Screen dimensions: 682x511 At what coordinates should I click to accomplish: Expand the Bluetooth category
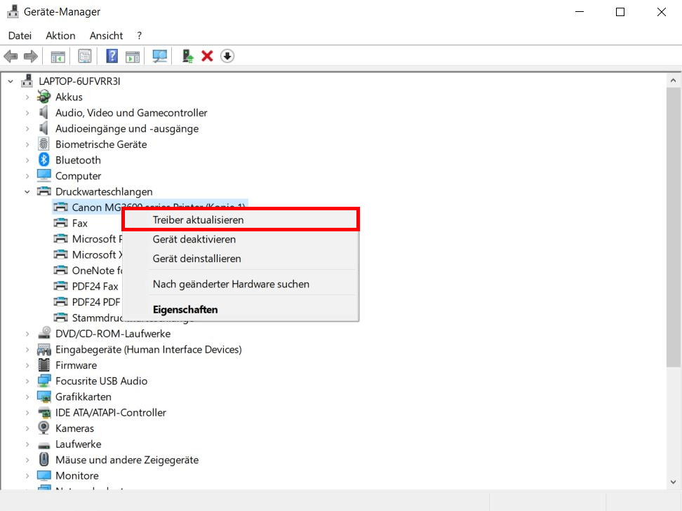pyautogui.click(x=27, y=160)
